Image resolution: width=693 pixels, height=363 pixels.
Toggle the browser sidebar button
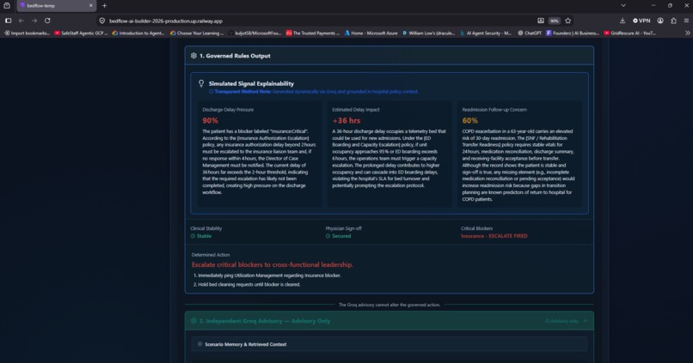(x=8, y=21)
